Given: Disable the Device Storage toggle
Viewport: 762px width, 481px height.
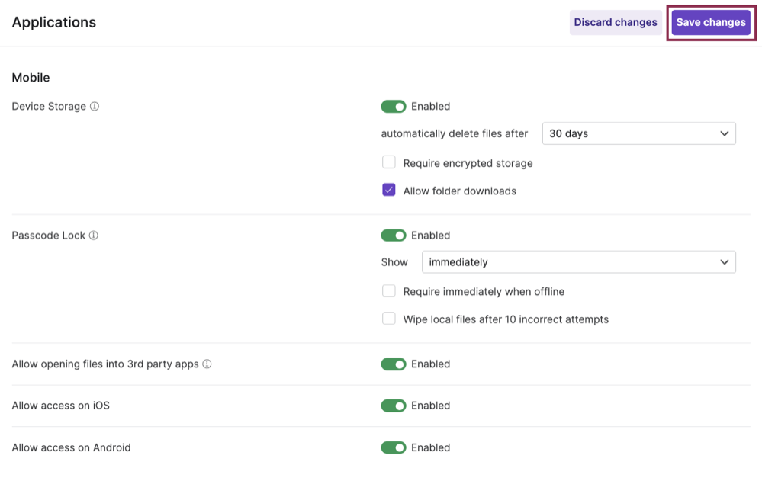Looking at the screenshot, I should click(394, 106).
